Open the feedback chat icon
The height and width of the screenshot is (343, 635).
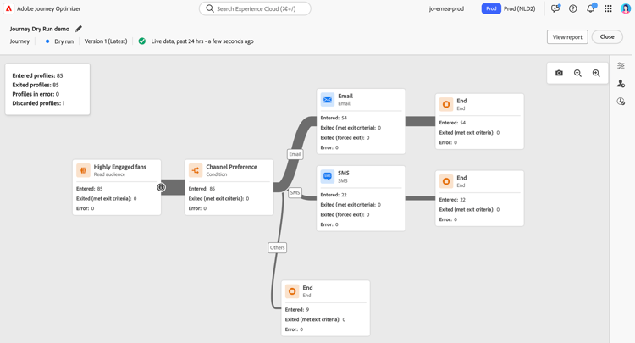pyautogui.click(x=555, y=8)
